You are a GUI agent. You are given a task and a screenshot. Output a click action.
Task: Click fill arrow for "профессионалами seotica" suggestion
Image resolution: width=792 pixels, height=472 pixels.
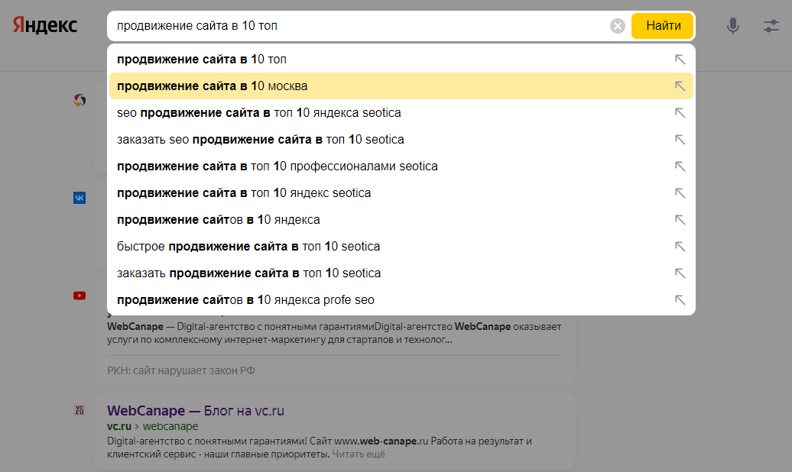pyautogui.click(x=680, y=166)
